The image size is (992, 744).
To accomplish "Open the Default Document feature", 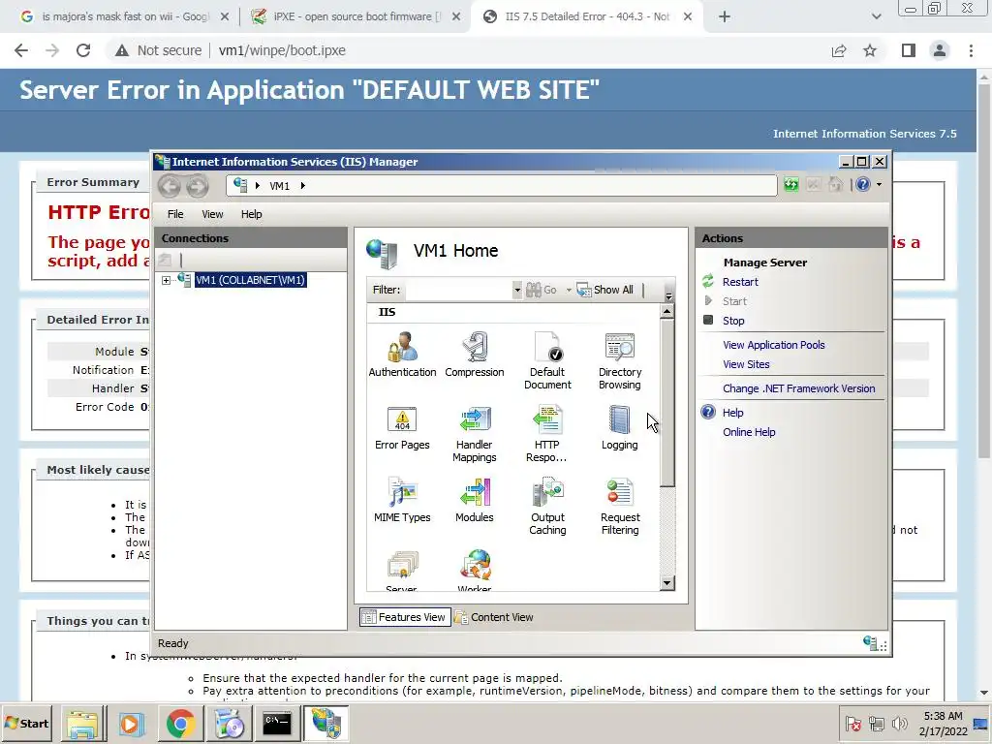I will click(x=547, y=360).
